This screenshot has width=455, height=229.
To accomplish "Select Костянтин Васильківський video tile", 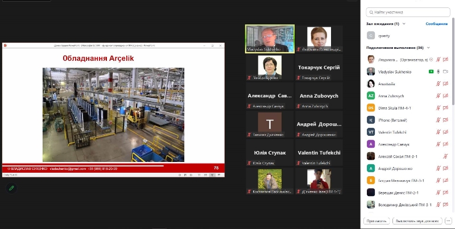I will click(x=270, y=181).
